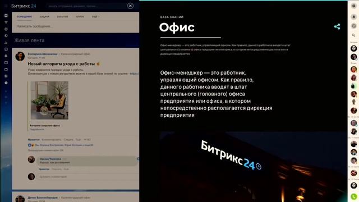Click Следить under the post
The image size is (359, 202).
(x=68, y=140)
